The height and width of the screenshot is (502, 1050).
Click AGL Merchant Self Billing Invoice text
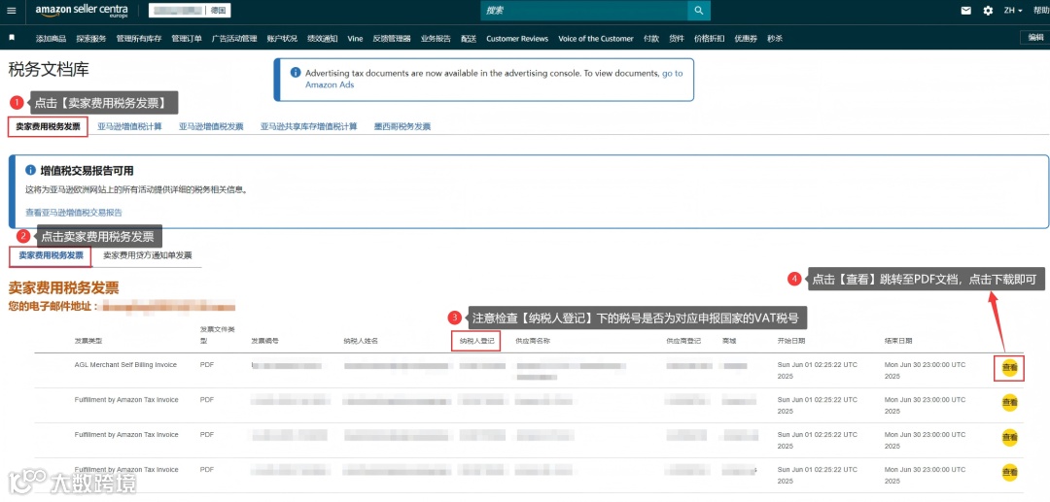[x=125, y=365]
